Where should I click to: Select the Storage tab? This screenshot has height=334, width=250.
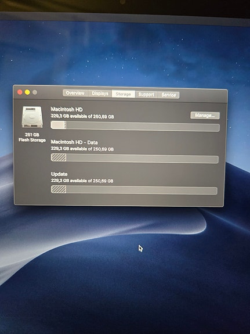tap(124, 94)
